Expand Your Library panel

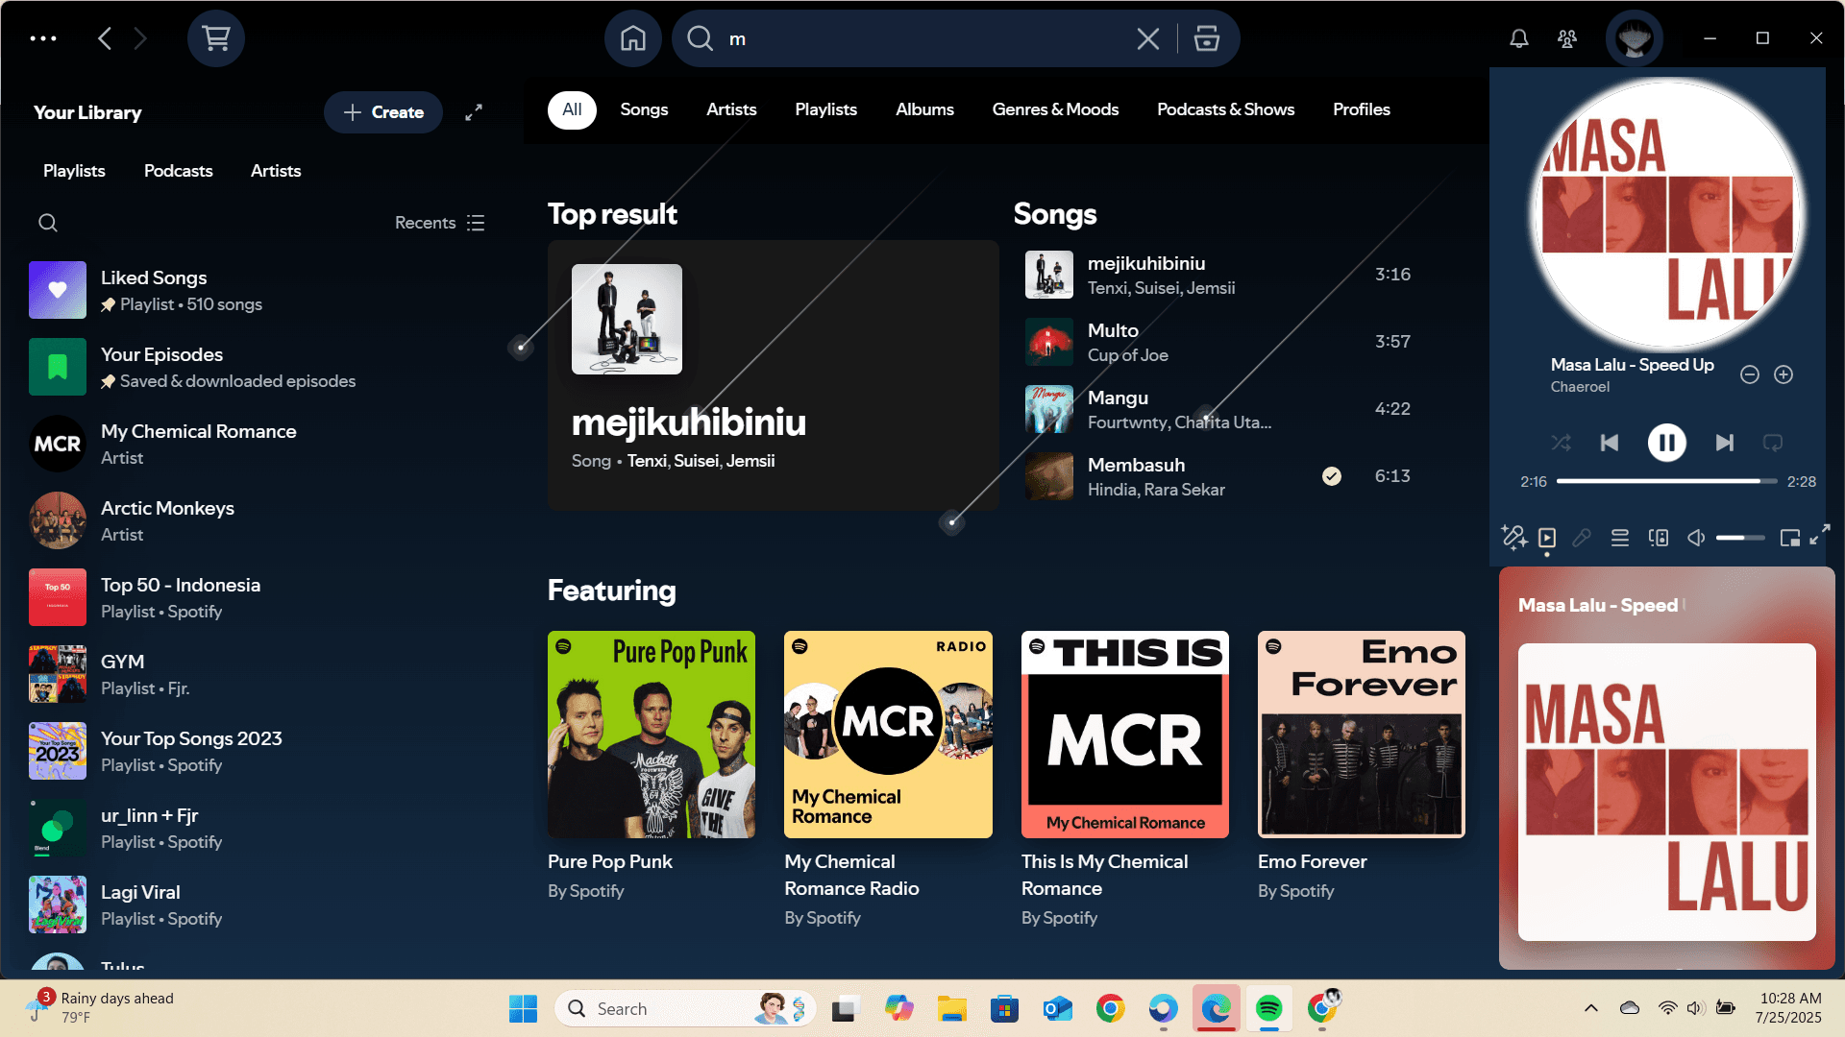474,112
